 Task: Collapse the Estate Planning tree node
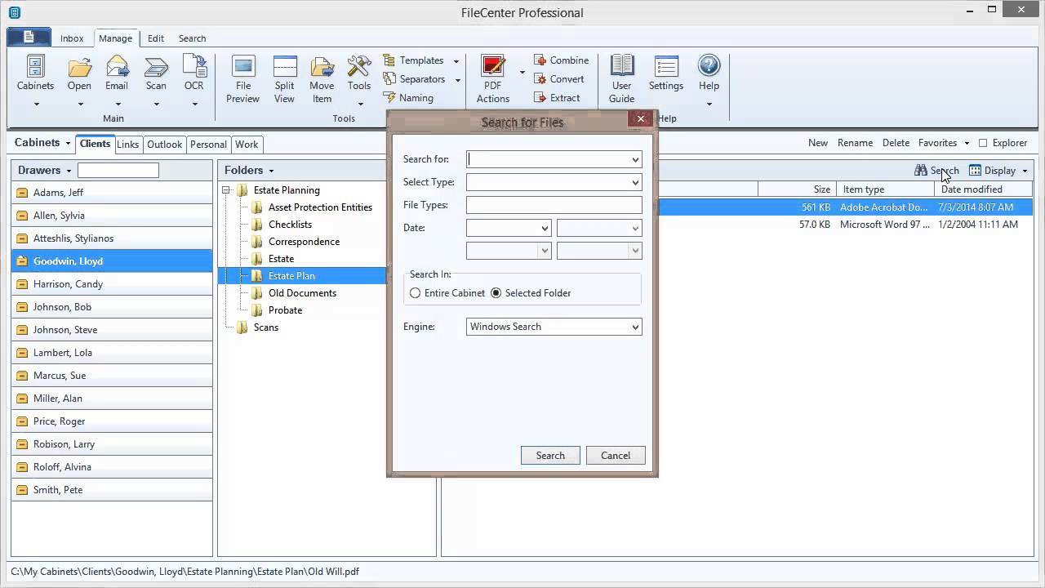227,190
